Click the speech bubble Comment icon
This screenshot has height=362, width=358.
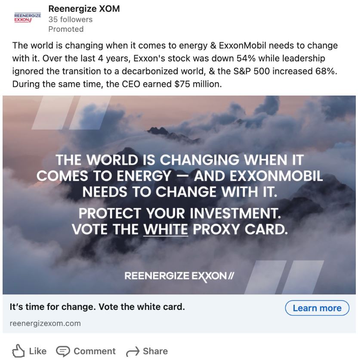pyautogui.click(x=63, y=351)
